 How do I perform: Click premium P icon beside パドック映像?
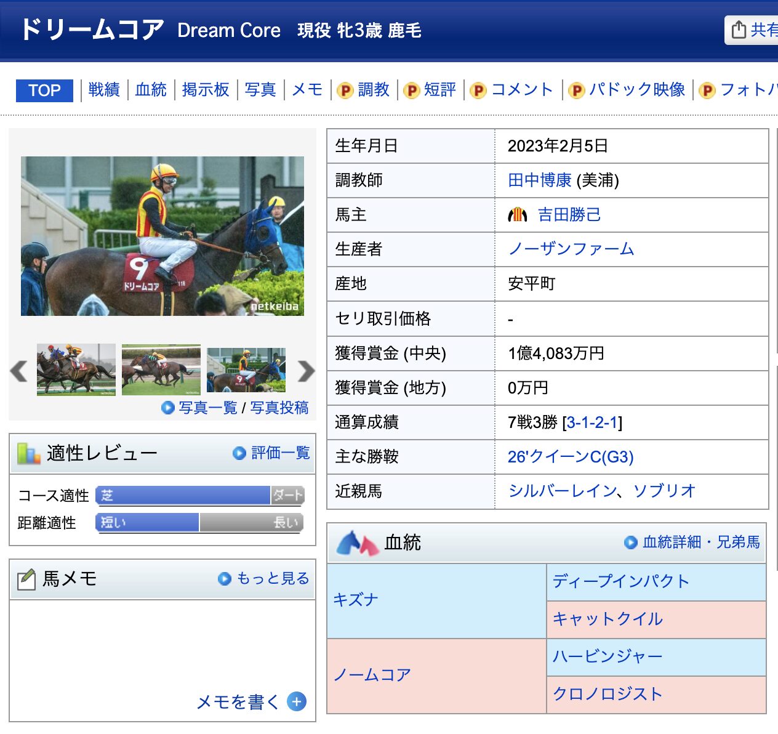point(576,91)
